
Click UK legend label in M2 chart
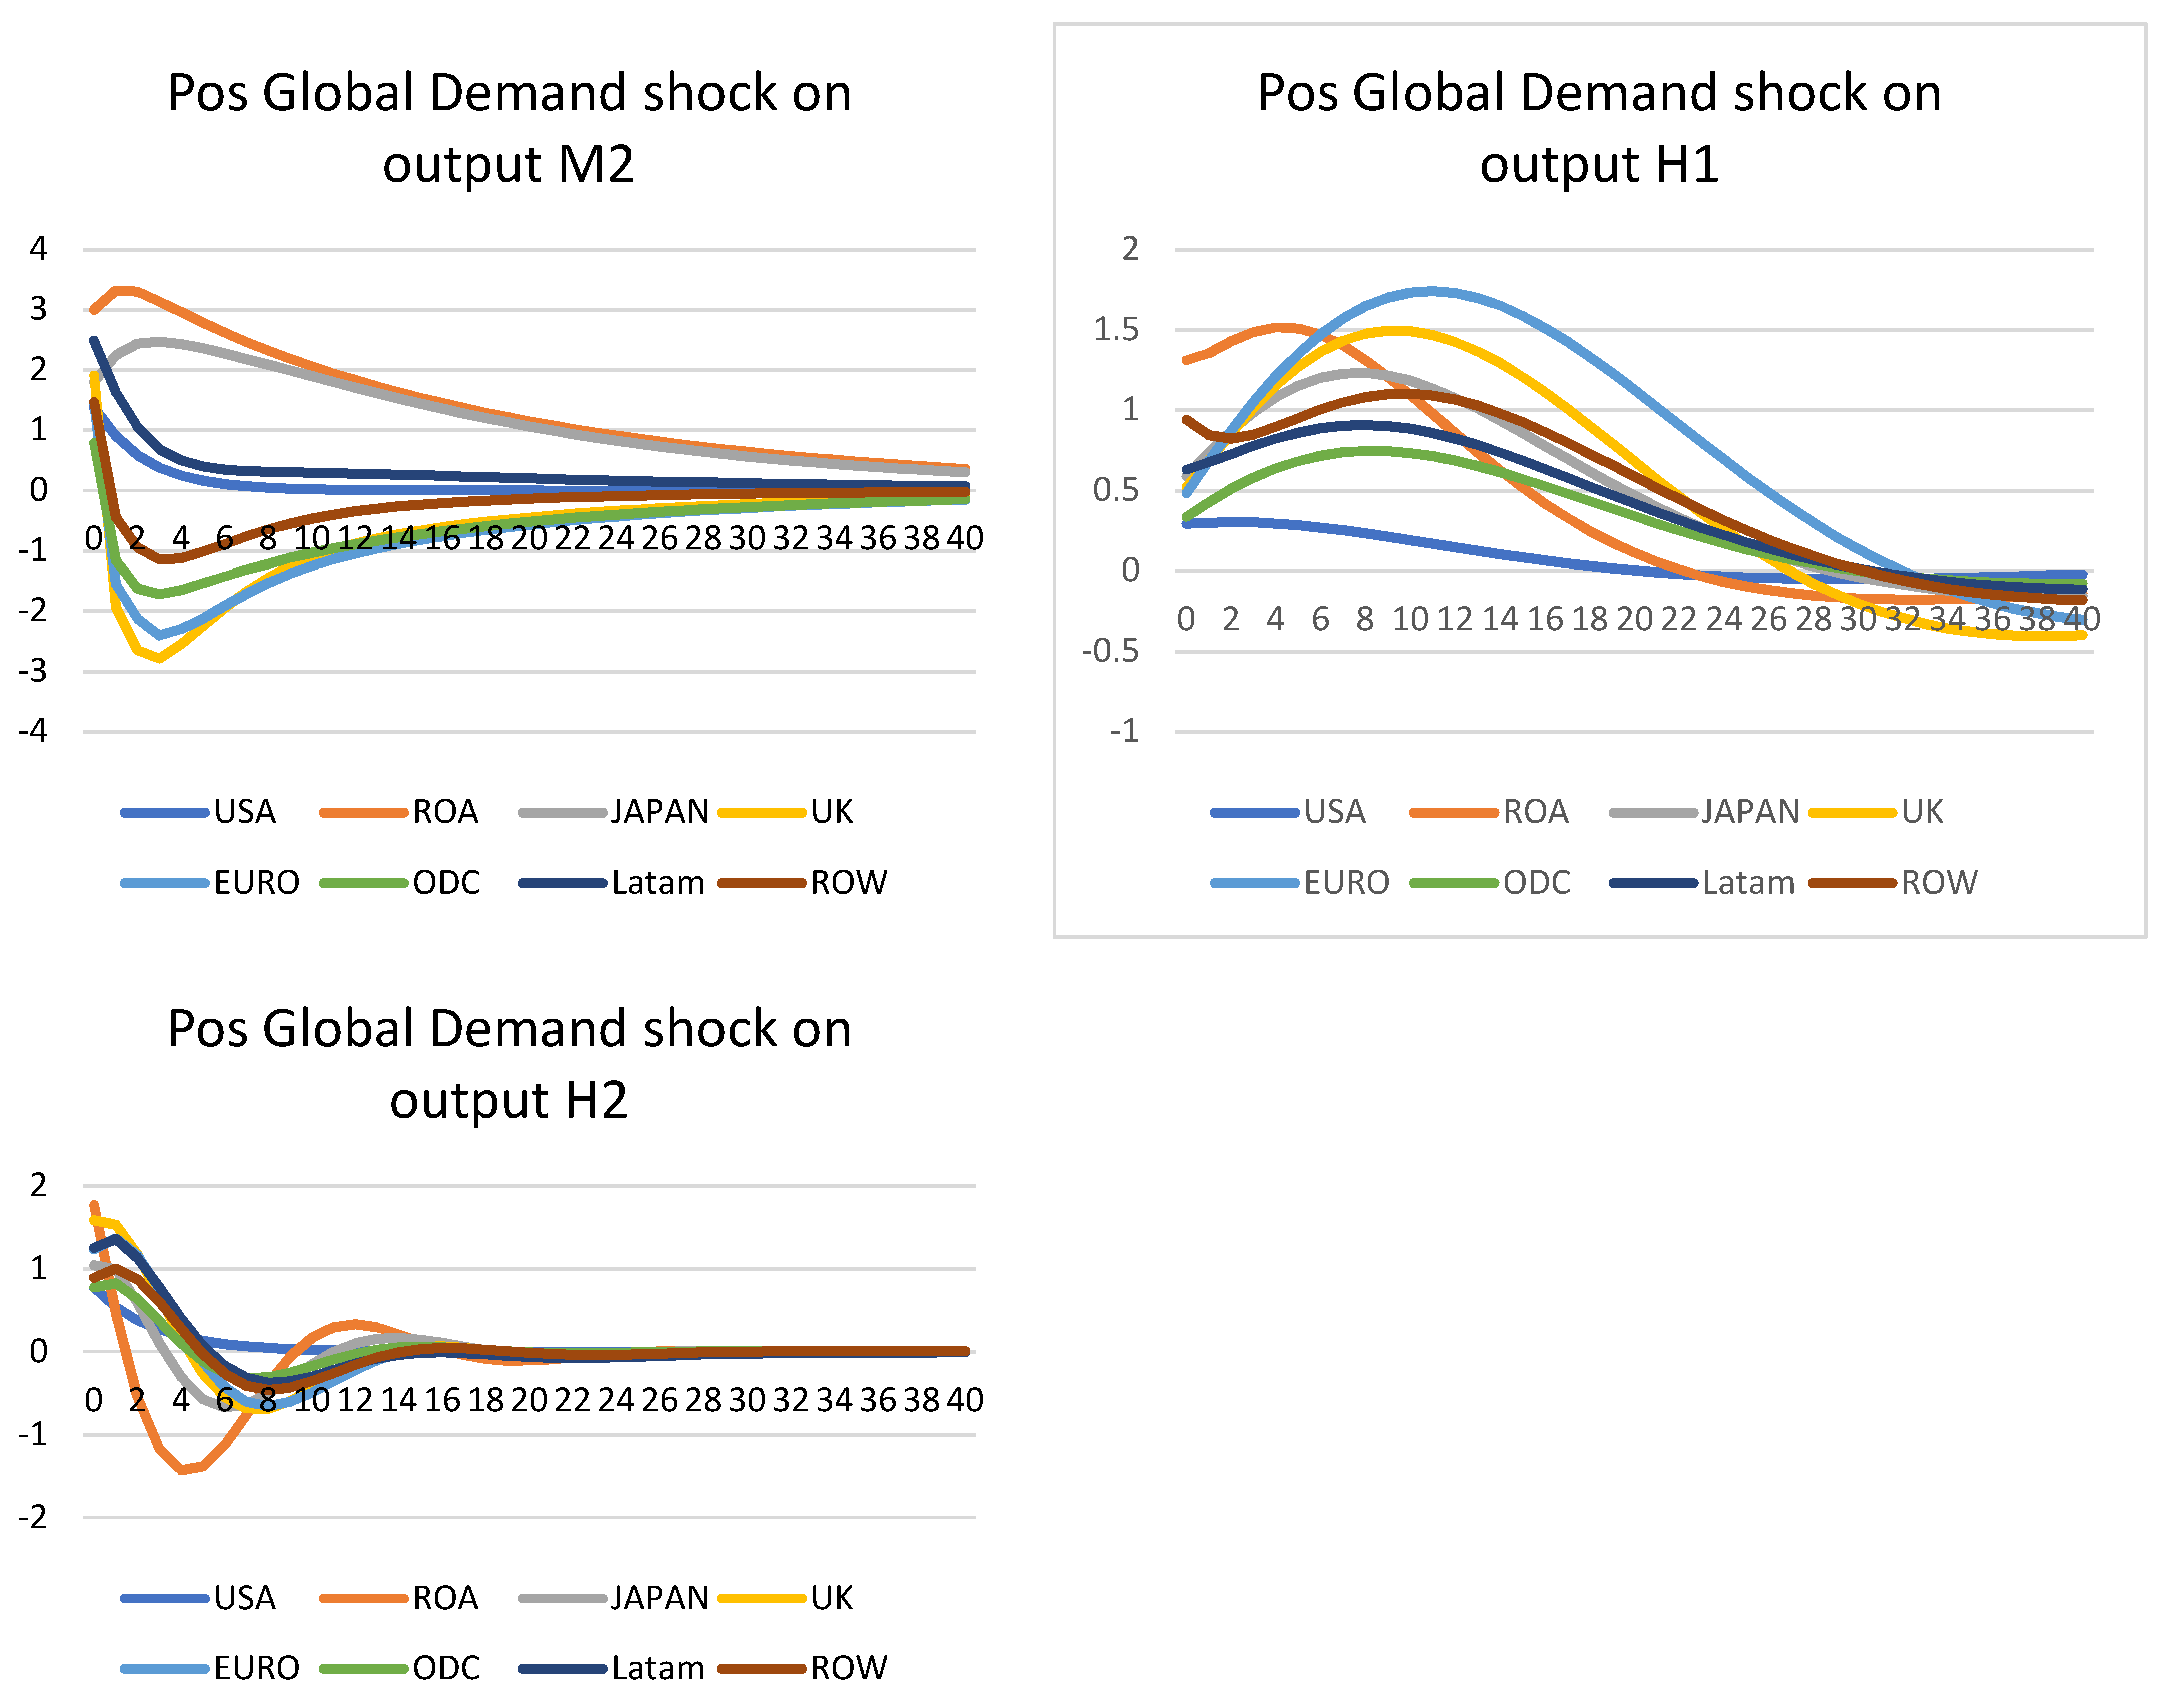click(832, 812)
